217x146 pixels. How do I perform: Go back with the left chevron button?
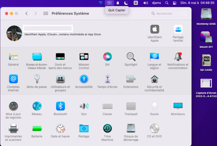[26, 14]
